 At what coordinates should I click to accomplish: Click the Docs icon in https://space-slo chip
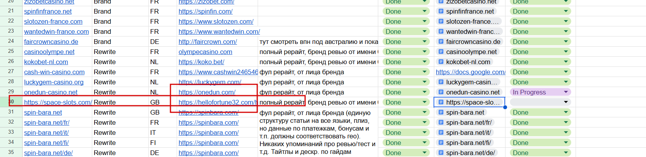click(x=441, y=102)
